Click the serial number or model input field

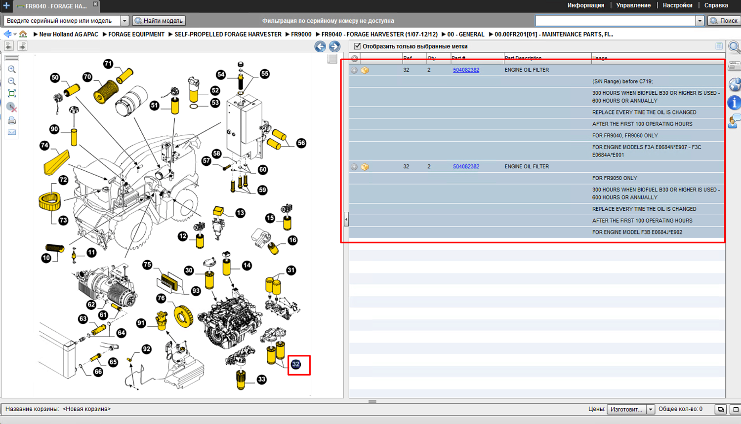[x=62, y=21]
